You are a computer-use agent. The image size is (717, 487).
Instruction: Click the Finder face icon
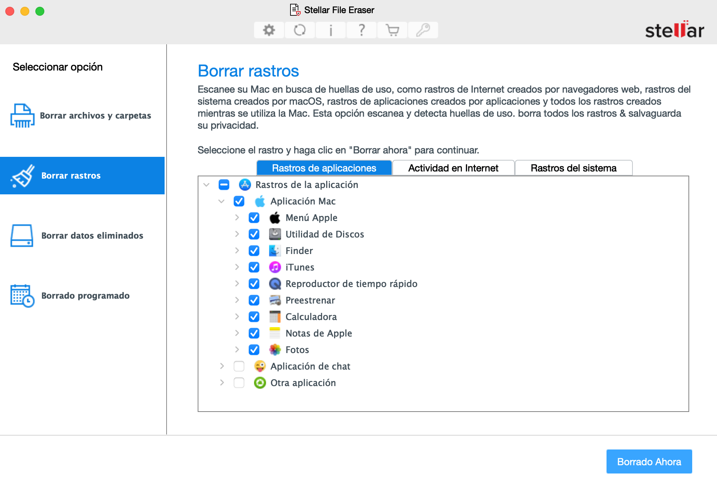click(275, 251)
